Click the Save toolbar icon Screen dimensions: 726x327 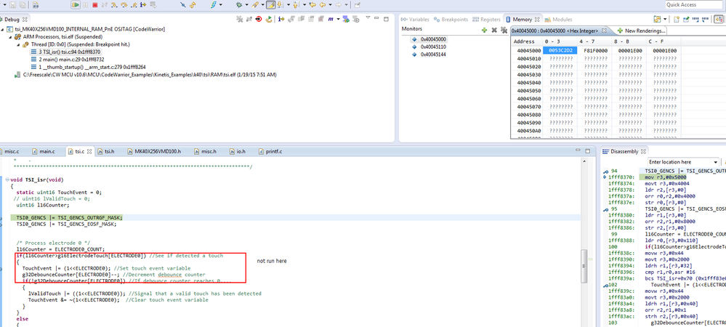pyautogui.click(x=12, y=4)
